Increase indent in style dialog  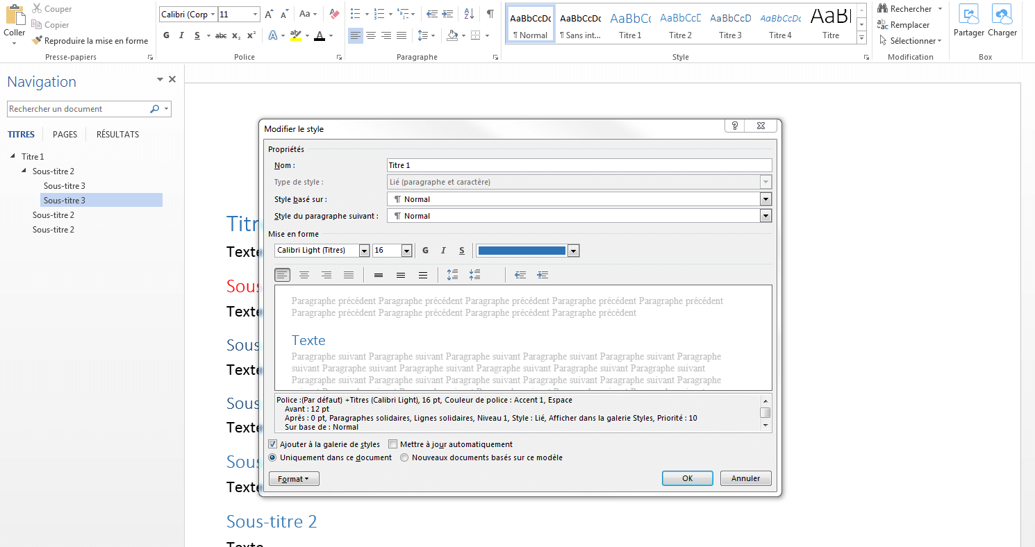tap(543, 276)
